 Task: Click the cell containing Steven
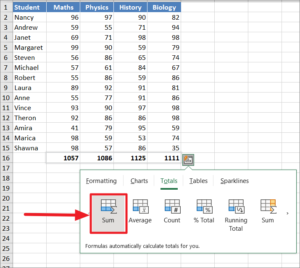coord(30,58)
